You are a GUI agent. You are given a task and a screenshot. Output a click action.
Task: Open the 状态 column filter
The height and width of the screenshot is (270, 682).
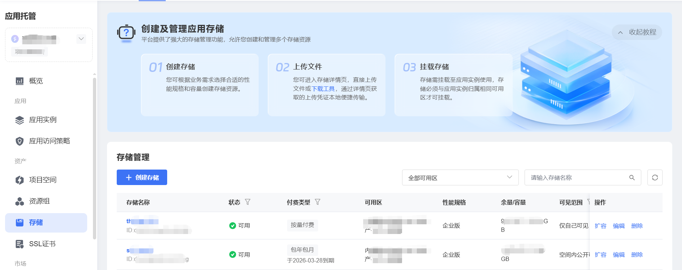[x=248, y=202]
